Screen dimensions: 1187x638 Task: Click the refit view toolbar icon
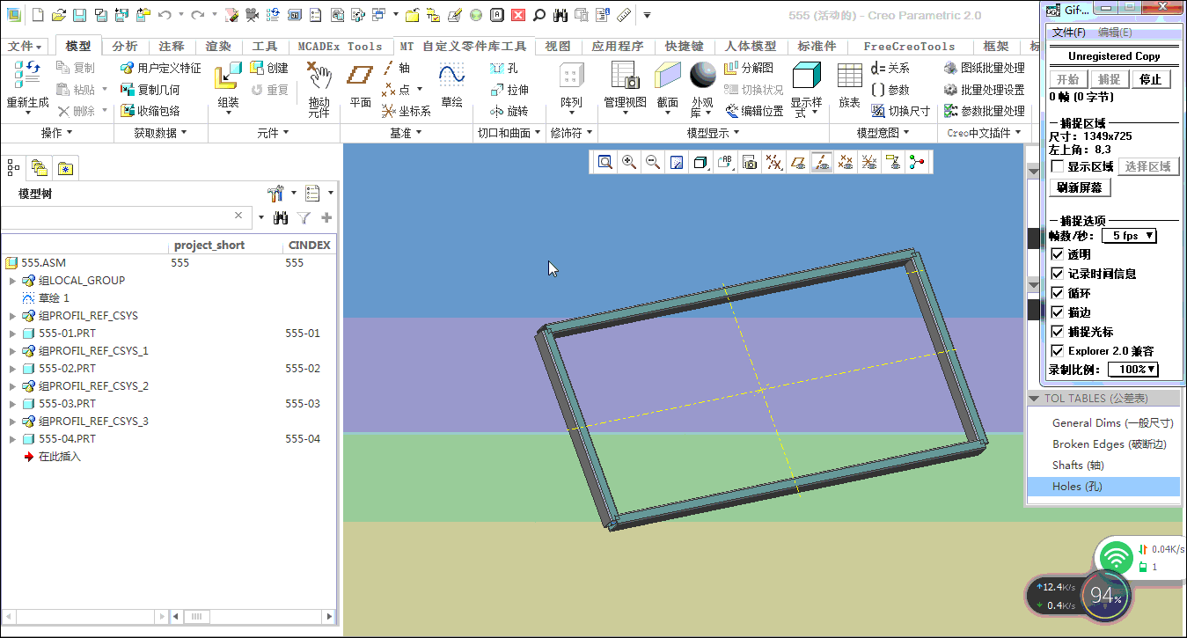coord(605,162)
